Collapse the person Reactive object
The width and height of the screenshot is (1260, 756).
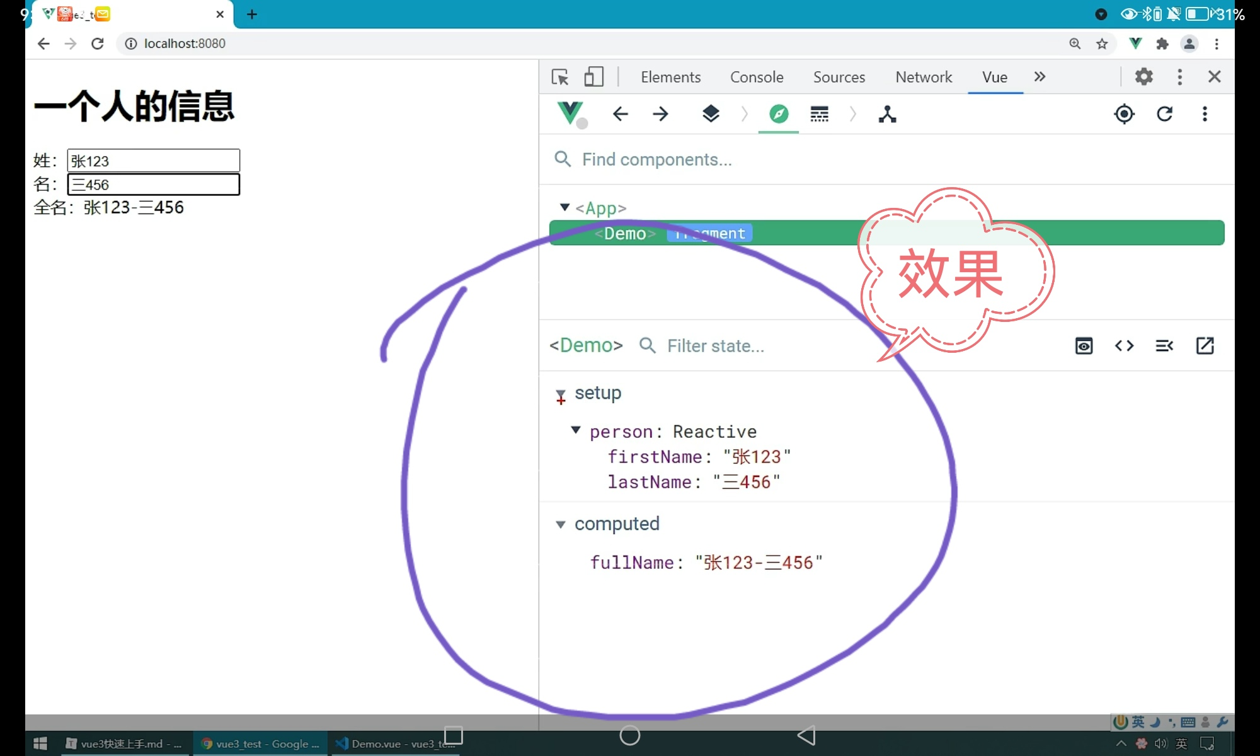[575, 430]
